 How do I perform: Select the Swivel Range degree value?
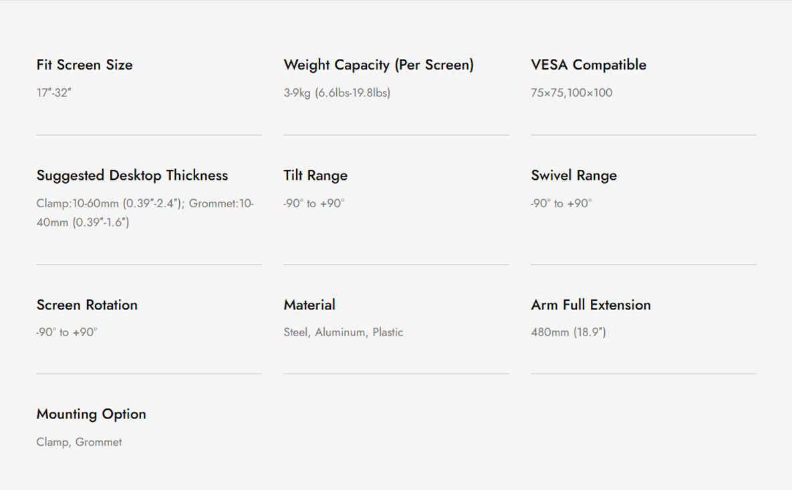[x=561, y=203]
